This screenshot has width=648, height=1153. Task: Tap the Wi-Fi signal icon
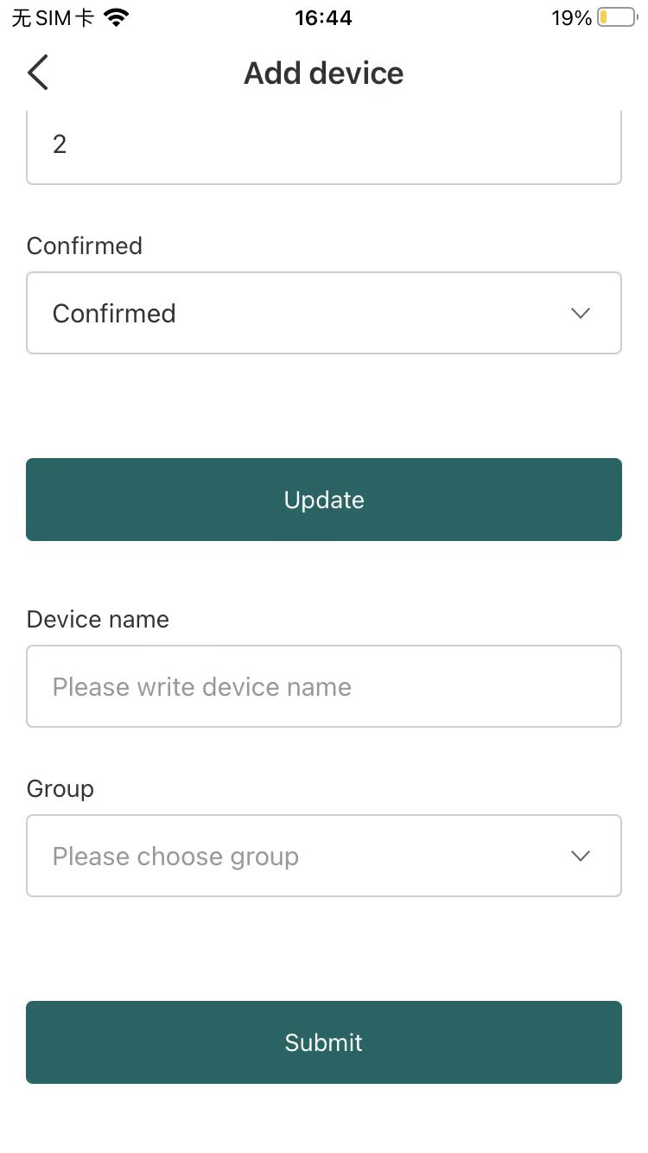(x=115, y=17)
